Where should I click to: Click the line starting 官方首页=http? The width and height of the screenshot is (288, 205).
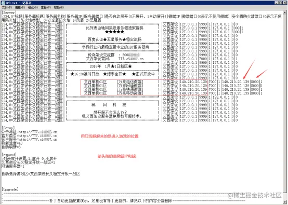point(30,135)
